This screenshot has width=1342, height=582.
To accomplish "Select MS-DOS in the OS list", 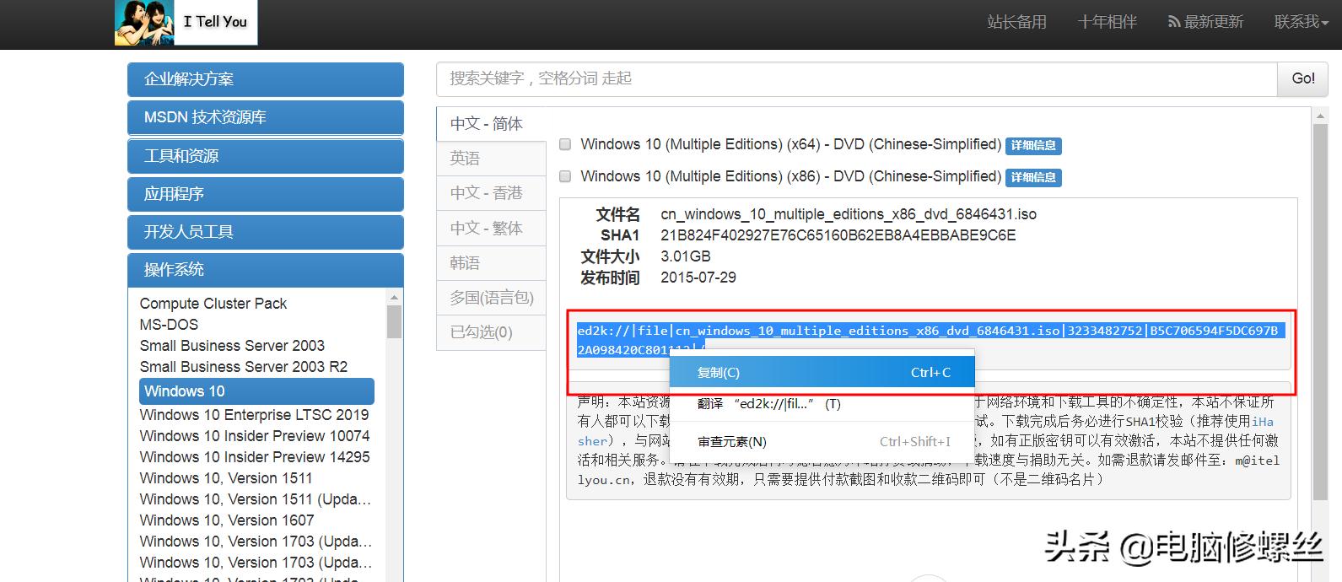I will [x=169, y=325].
